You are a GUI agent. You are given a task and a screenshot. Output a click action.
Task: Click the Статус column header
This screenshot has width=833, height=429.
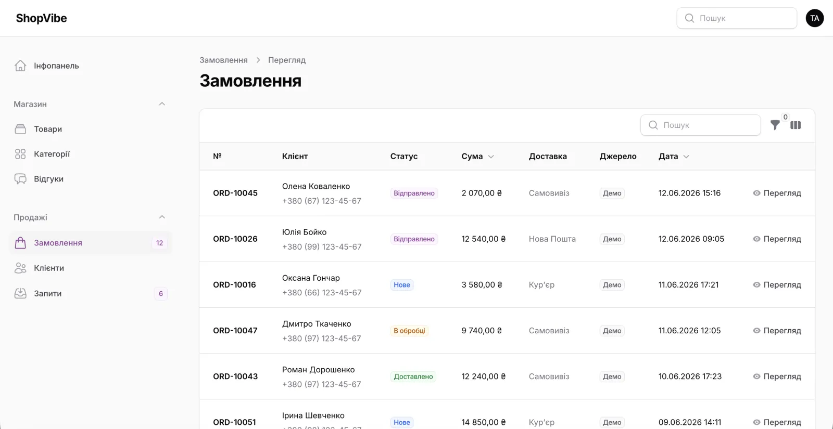(x=404, y=157)
